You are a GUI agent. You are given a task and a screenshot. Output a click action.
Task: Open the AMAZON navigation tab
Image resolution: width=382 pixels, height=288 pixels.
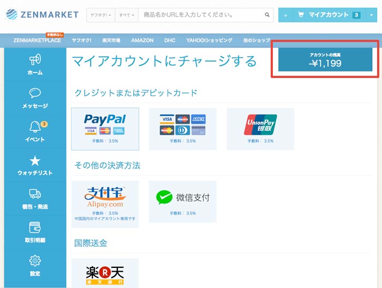(142, 40)
